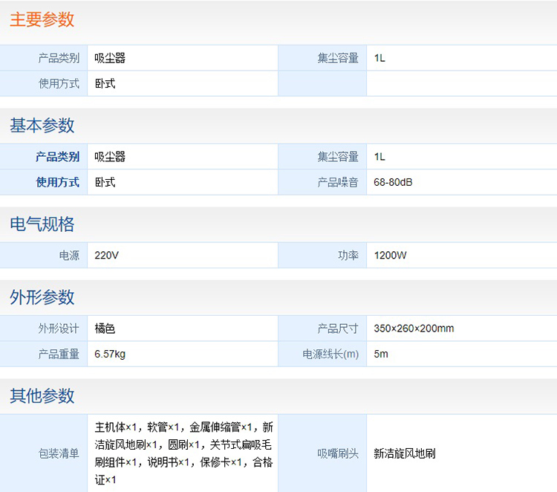557x492 pixels.
Task: Select the 产品噪音 label
Action: click(338, 182)
